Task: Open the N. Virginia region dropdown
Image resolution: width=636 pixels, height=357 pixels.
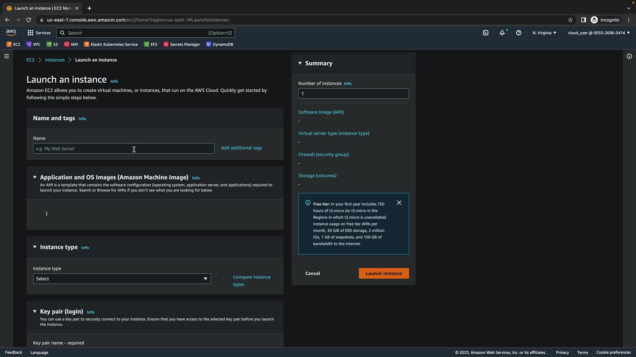Action: coord(544,33)
